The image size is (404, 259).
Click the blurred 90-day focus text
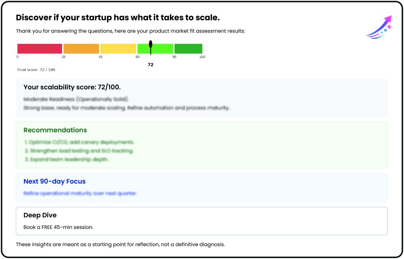(x=80, y=193)
